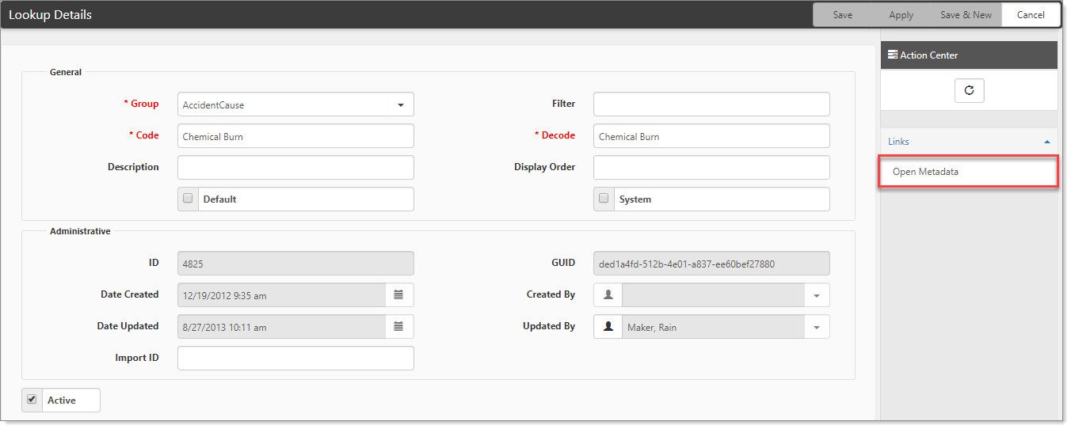This screenshot has height=429, width=1071.
Task: Enable the Default checkbox
Action: pyautogui.click(x=188, y=199)
